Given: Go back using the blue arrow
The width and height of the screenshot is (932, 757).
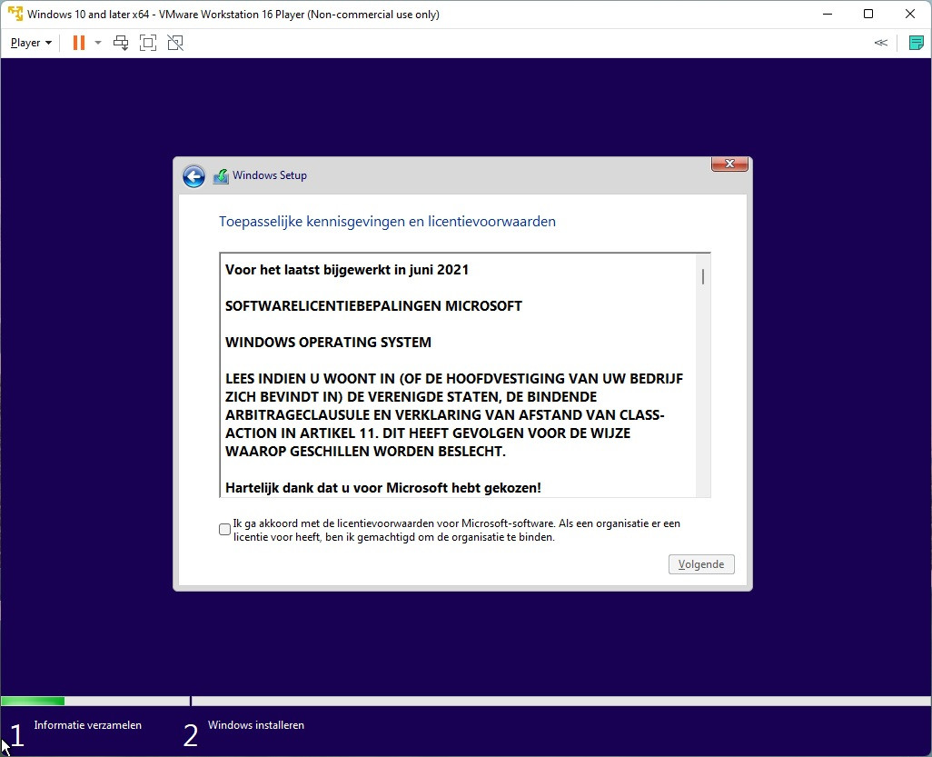Looking at the screenshot, I should tap(193, 176).
